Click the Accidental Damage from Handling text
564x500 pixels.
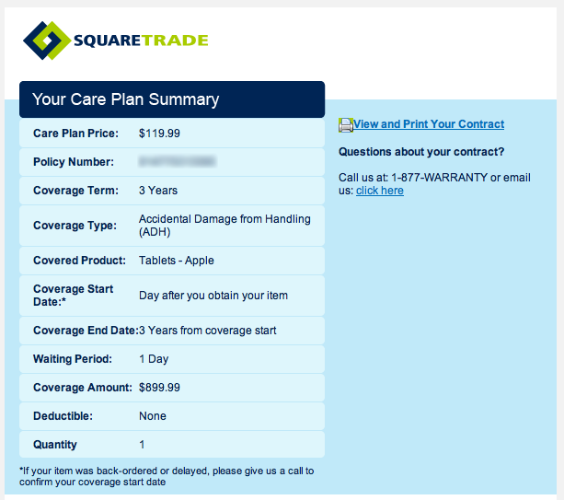click(224, 226)
